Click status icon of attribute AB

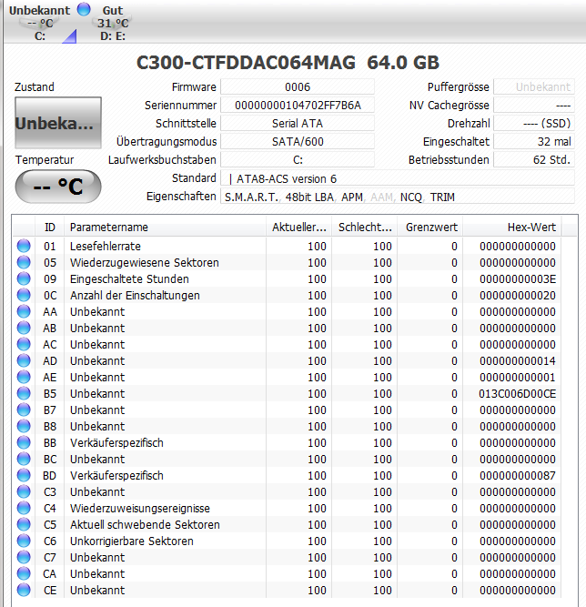(x=24, y=328)
